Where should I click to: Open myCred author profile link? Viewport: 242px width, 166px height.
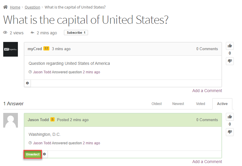tap(35, 49)
